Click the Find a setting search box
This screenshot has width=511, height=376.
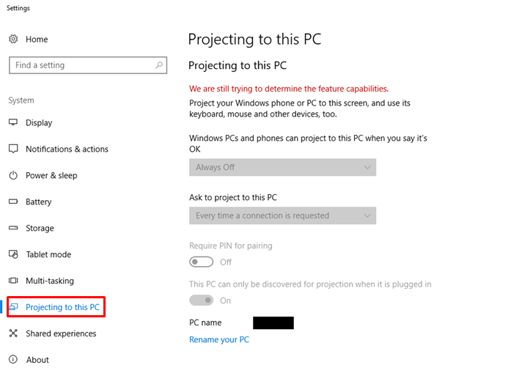[81, 65]
